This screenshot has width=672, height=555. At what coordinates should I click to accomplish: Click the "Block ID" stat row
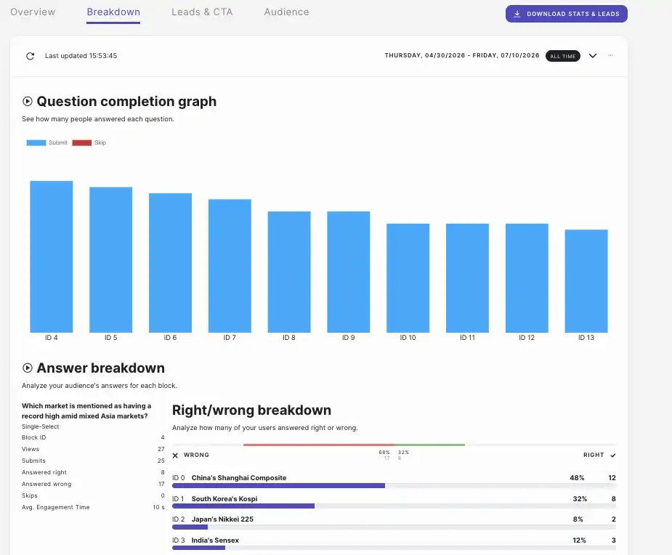pyautogui.click(x=93, y=437)
